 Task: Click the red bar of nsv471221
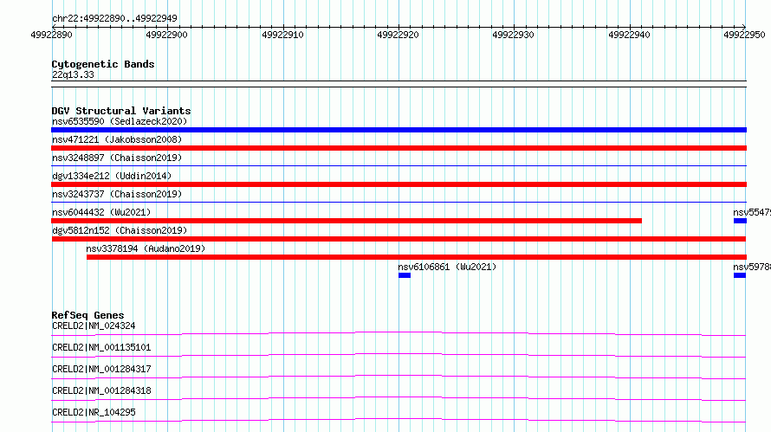pos(398,148)
